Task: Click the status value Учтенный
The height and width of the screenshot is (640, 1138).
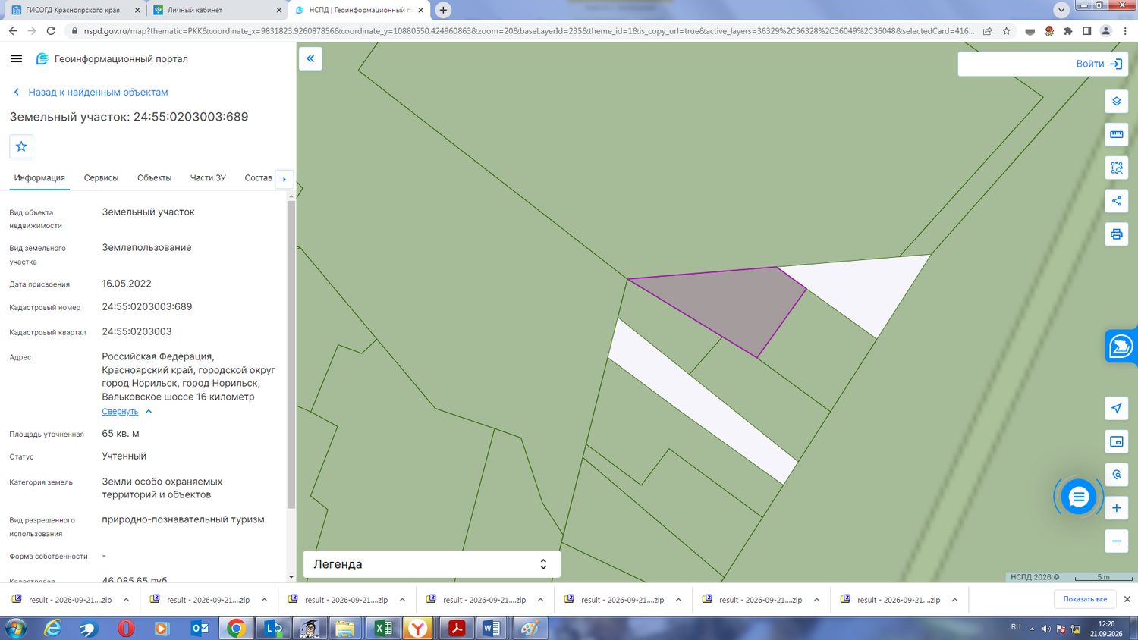Action: 124,456
